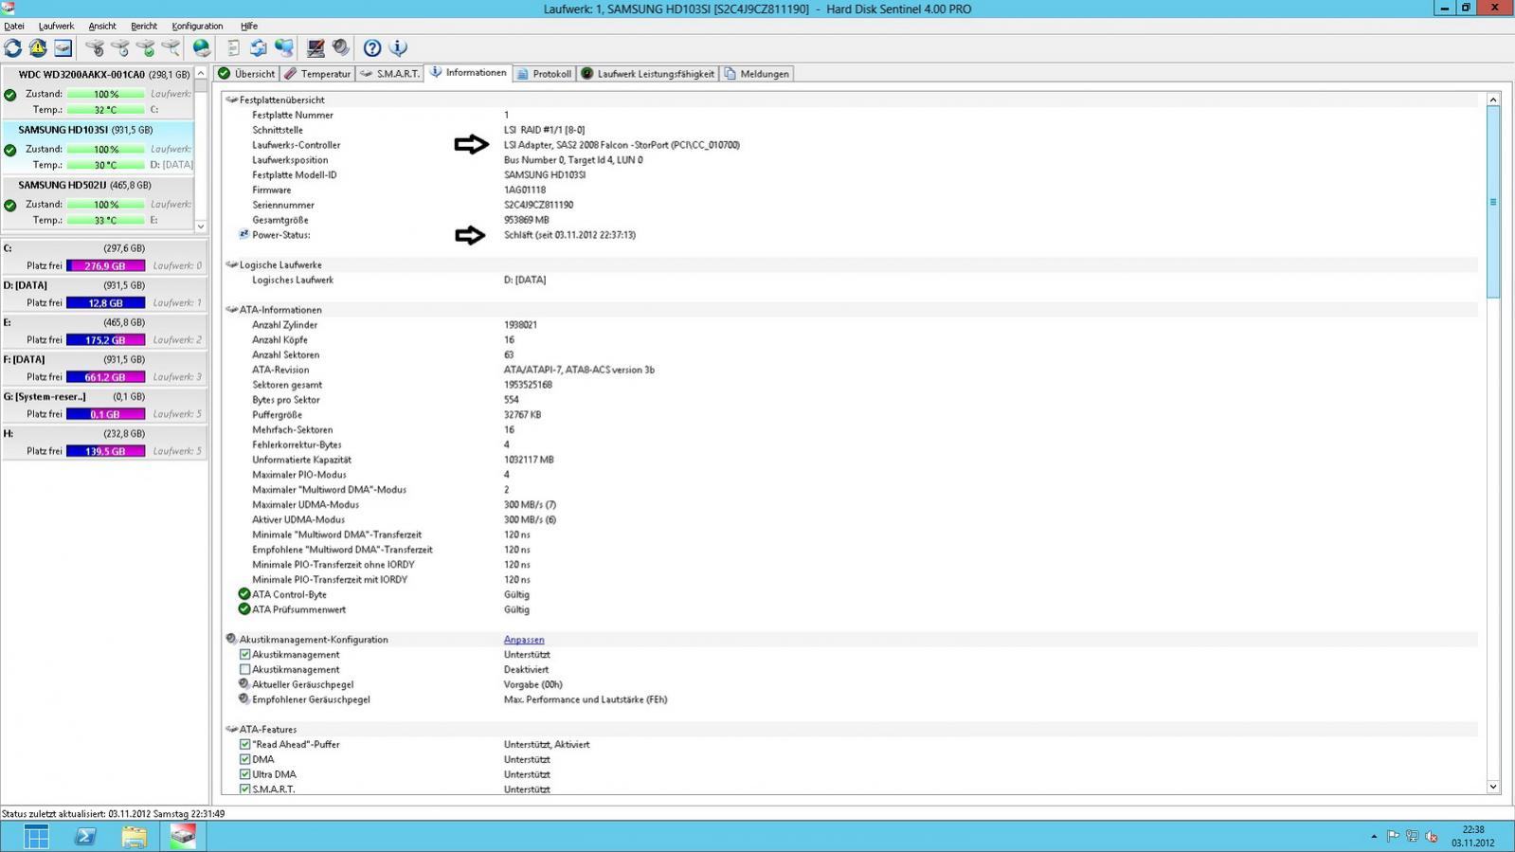Click Hard Disk Sentinel taskbar icon

(x=183, y=837)
